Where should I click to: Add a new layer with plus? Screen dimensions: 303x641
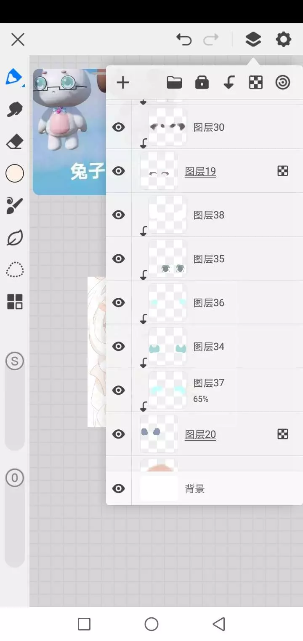click(x=123, y=82)
